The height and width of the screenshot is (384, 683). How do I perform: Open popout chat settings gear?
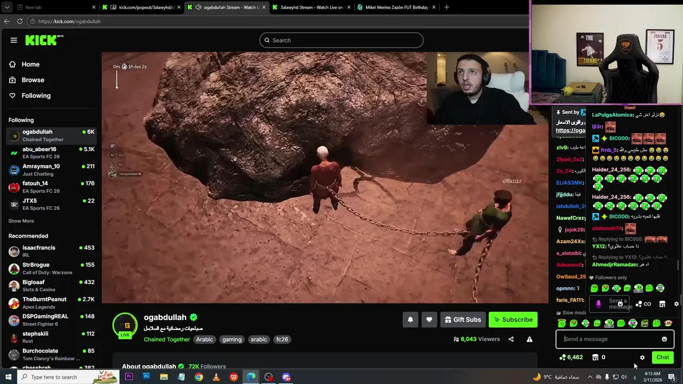(676, 304)
